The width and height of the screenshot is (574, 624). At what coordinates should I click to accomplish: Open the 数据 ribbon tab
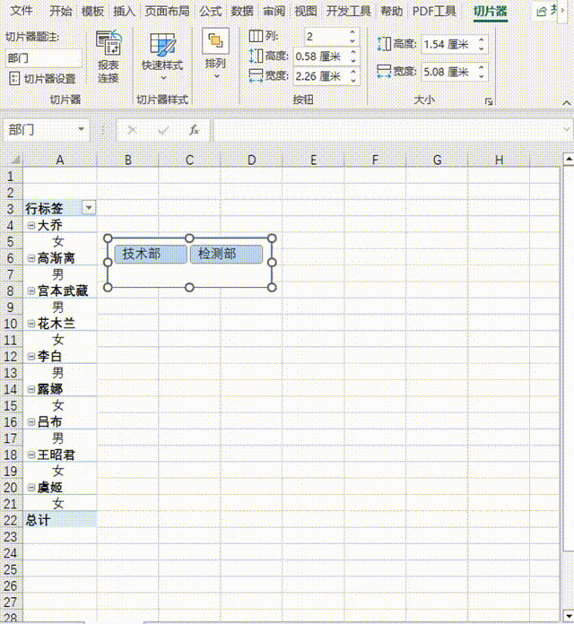(x=241, y=12)
